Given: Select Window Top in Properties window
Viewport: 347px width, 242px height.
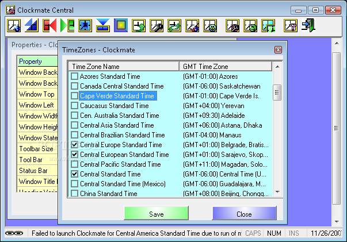Looking at the screenshot, I should [37, 94].
